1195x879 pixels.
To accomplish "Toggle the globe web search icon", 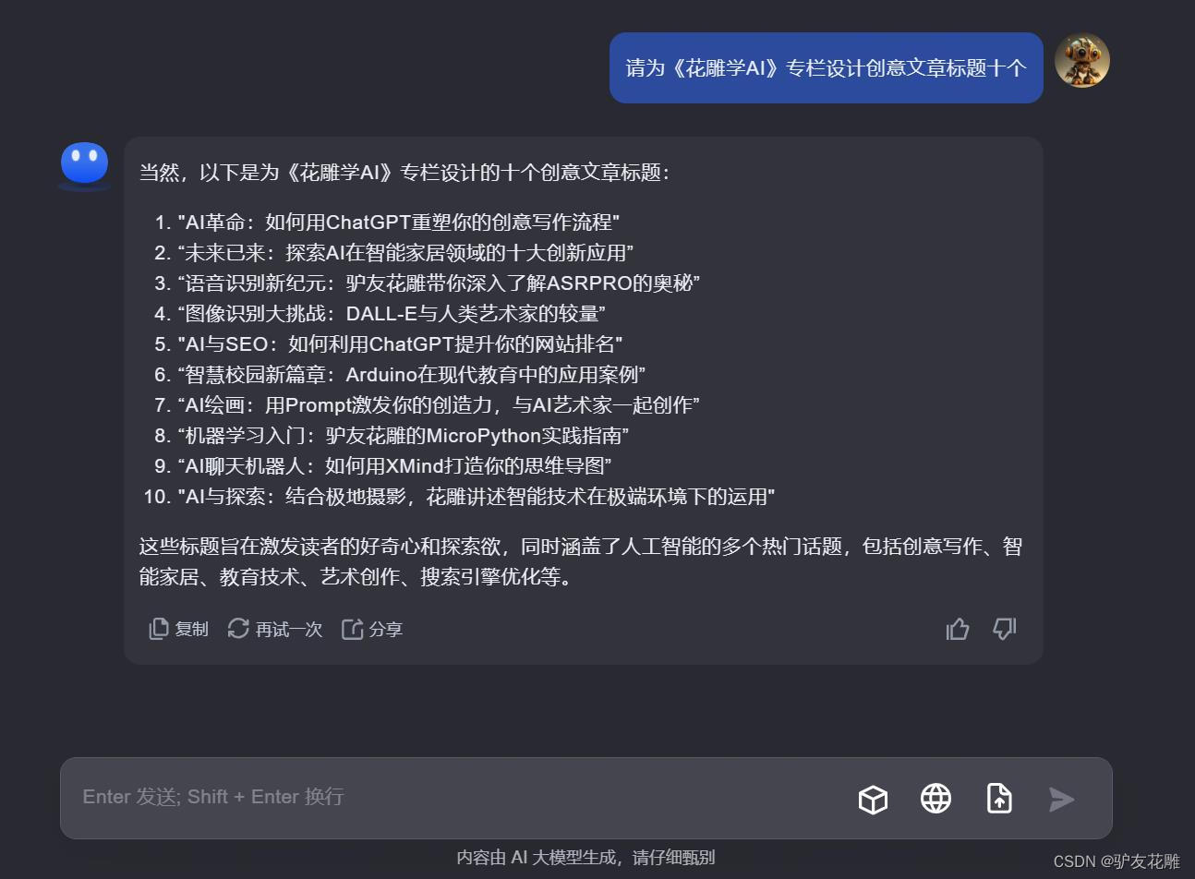I will (x=935, y=799).
